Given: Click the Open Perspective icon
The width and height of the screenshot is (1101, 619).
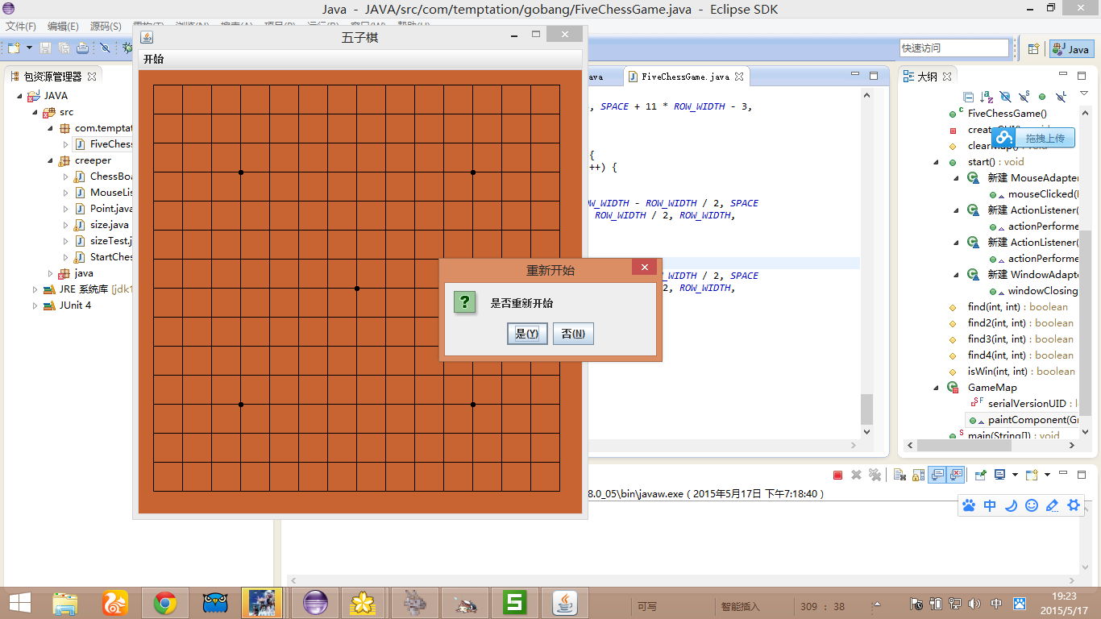Looking at the screenshot, I should point(1033,49).
